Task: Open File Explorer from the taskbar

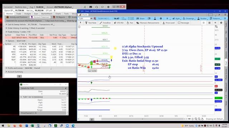Action: 9,126
